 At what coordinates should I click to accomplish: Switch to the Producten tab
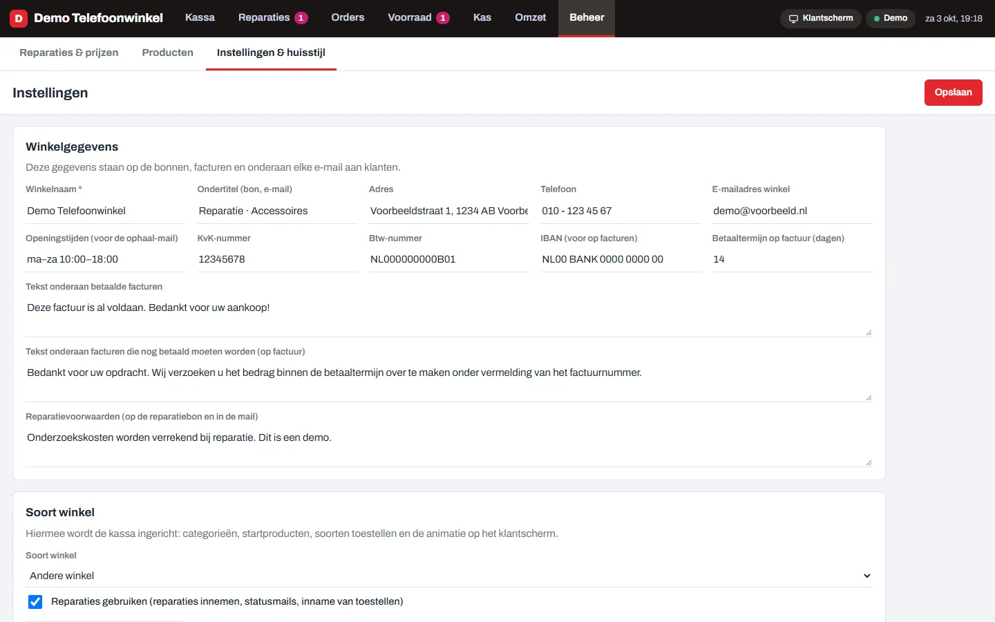pos(168,53)
